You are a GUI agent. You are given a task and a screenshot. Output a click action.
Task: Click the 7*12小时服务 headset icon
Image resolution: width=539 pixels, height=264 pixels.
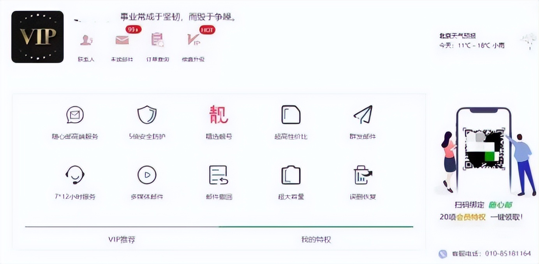tap(75, 175)
